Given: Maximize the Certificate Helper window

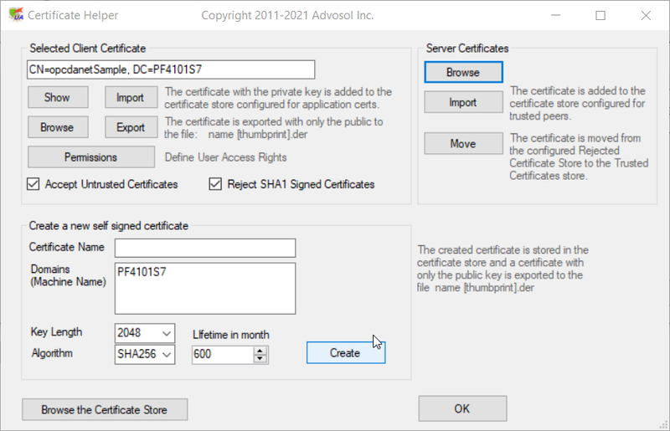Looking at the screenshot, I should click(600, 15).
